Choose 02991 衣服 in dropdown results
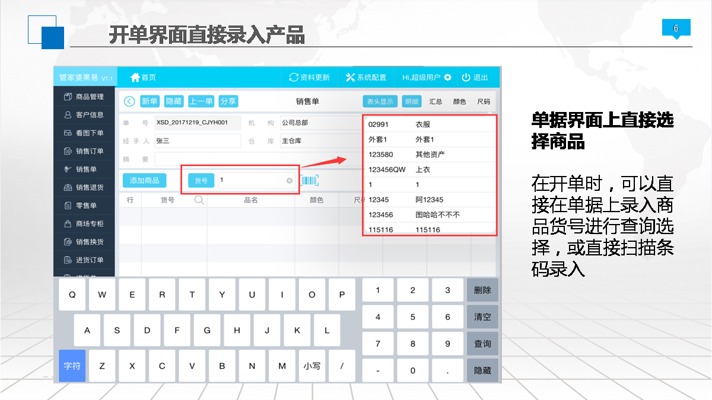 (x=429, y=124)
